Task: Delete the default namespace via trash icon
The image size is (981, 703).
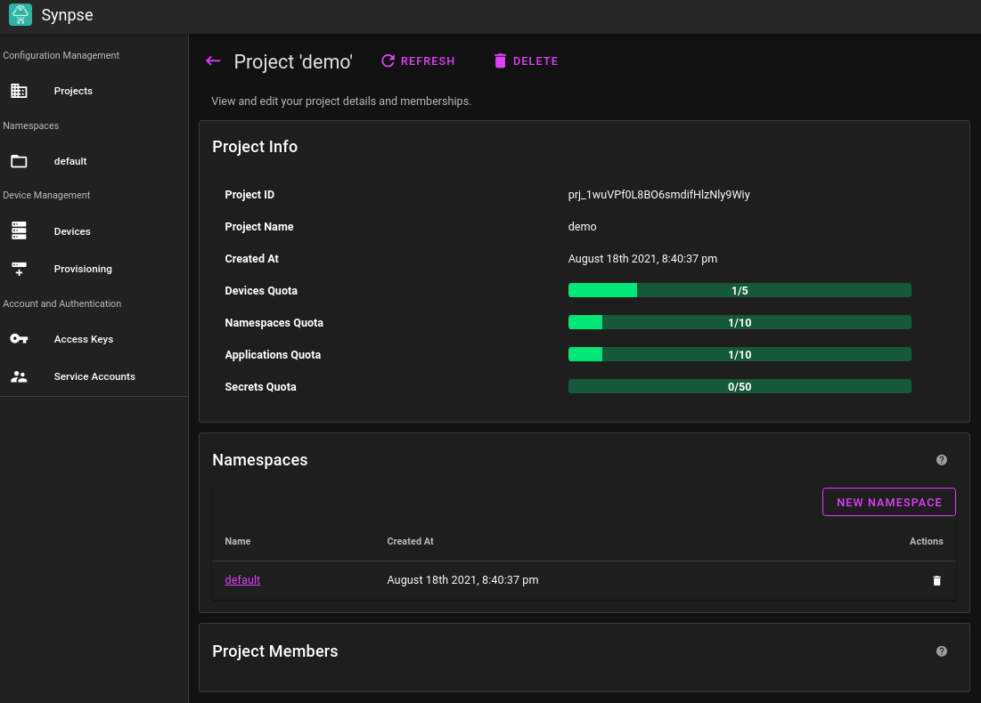Action: pos(936,580)
